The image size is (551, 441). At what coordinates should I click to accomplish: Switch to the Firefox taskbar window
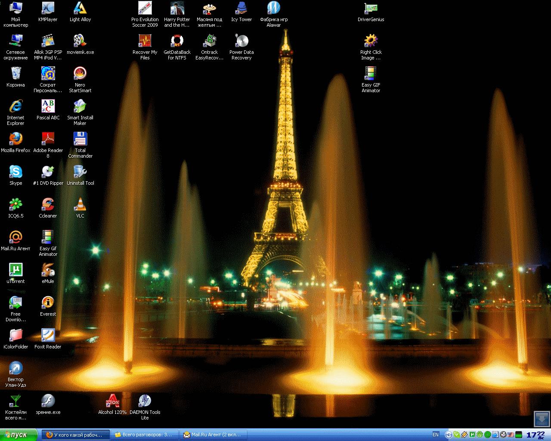(75, 435)
